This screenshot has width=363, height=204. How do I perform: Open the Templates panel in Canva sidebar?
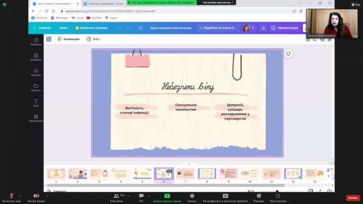click(x=36, y=42)
